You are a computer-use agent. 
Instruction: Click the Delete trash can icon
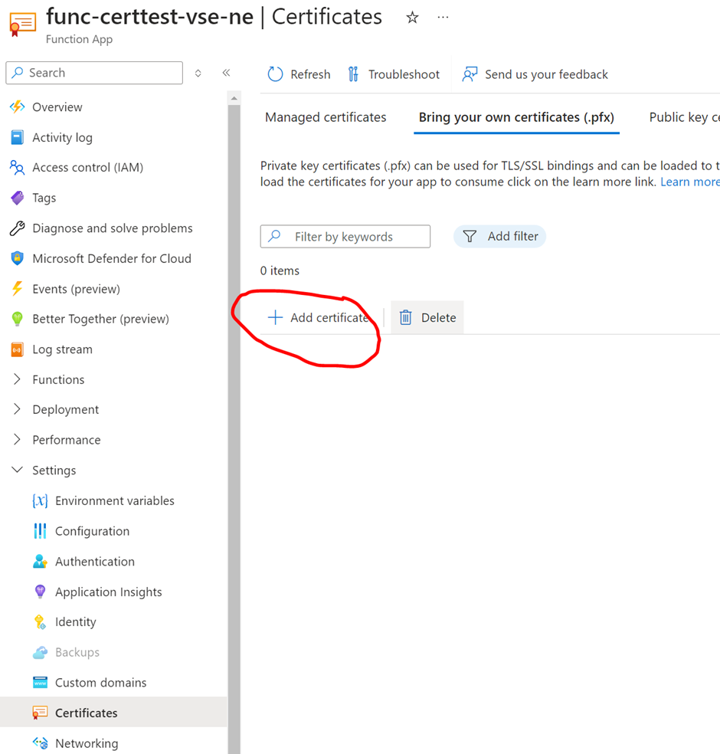(x=406, y=317)
